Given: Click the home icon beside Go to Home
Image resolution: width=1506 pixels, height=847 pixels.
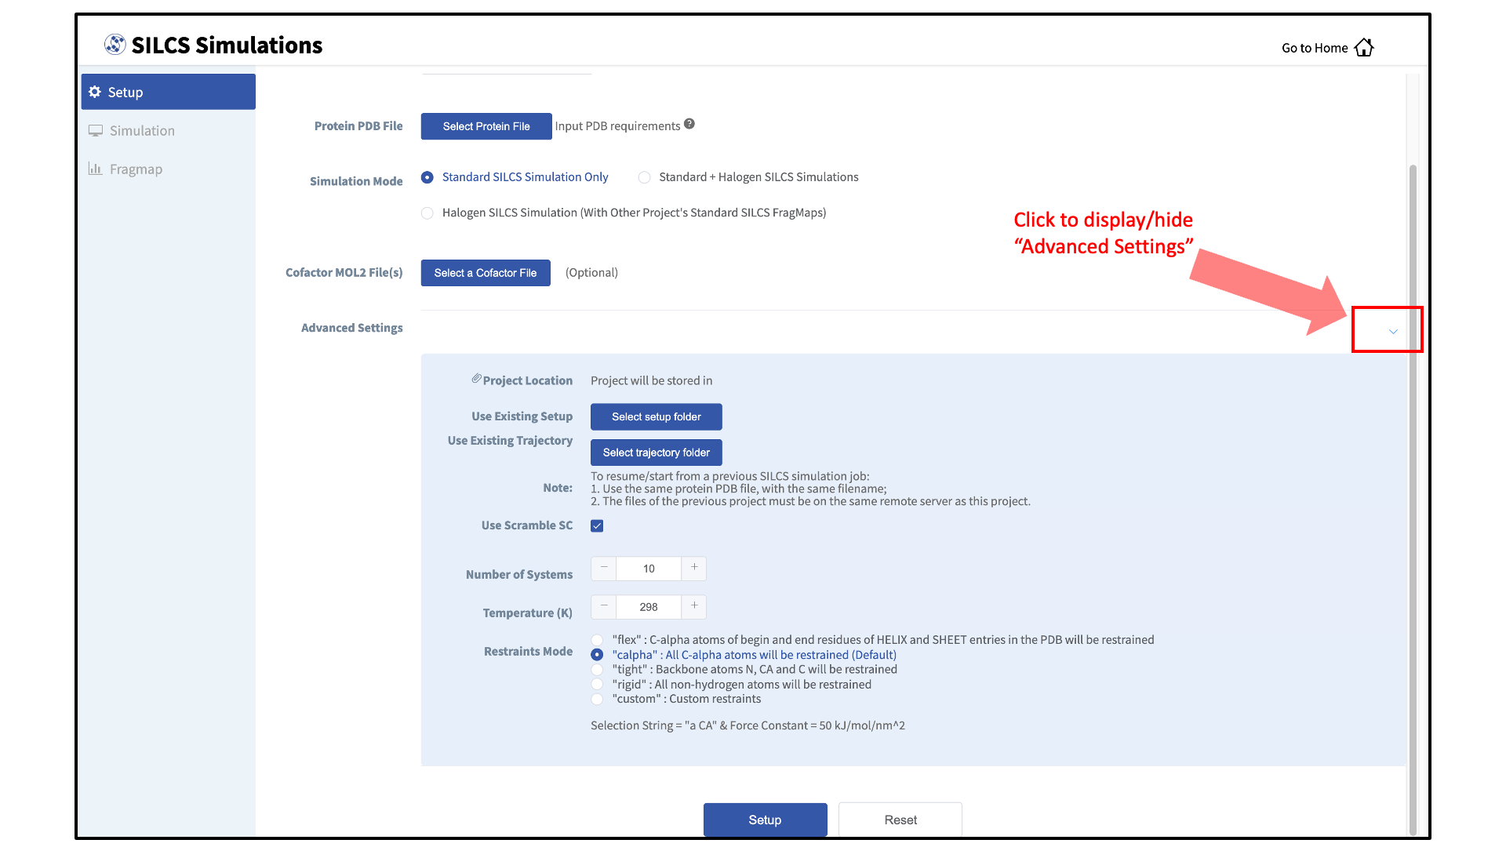Looking at the screenshot, I should pyautogui.click(x=1364, y=47).
